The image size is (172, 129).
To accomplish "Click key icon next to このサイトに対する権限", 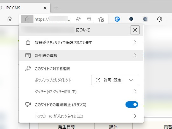I will [28, 69].
